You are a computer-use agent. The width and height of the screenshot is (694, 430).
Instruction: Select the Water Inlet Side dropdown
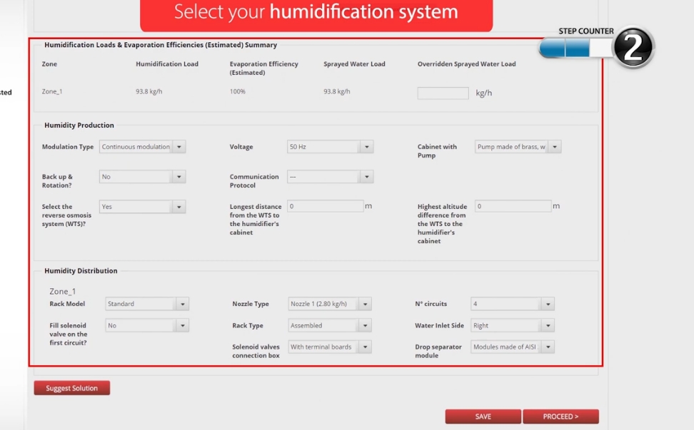click(512, 326)
